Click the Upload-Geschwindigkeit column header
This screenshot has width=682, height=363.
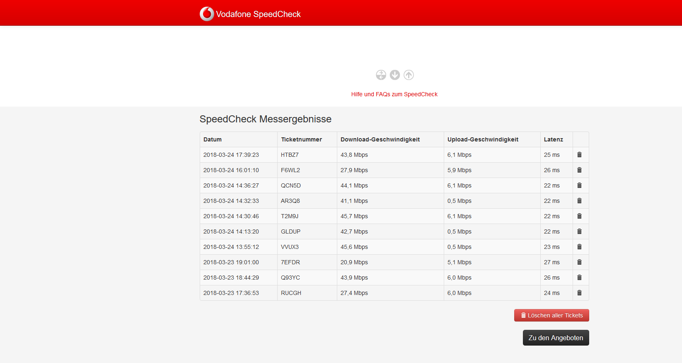[x=483, y=139]
